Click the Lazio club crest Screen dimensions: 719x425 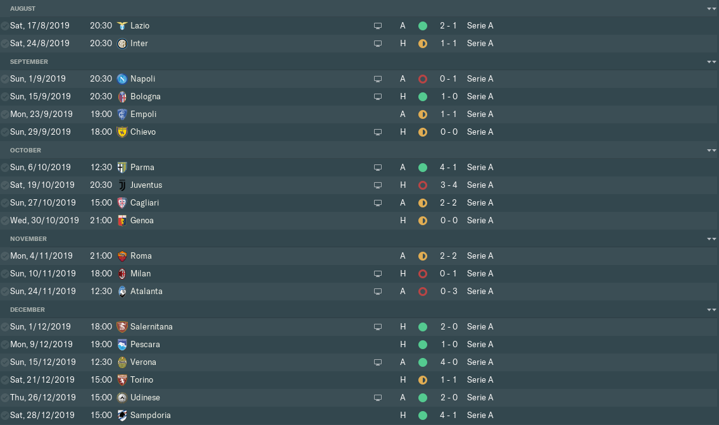122,26
